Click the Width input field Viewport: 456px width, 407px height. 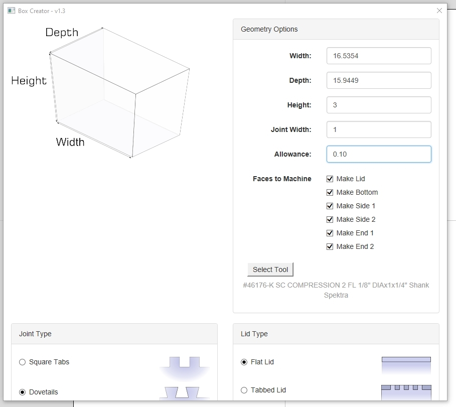click(378, 56)
